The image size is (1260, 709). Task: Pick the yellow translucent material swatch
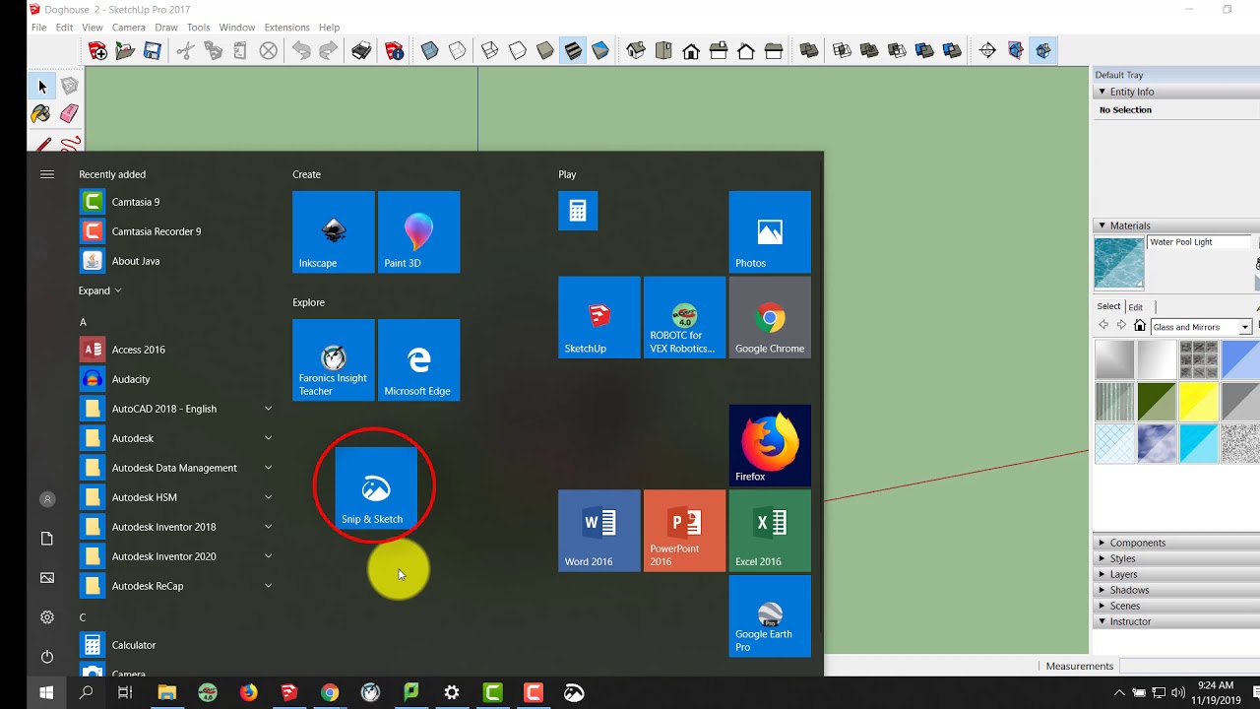(x=1199, y=402)
